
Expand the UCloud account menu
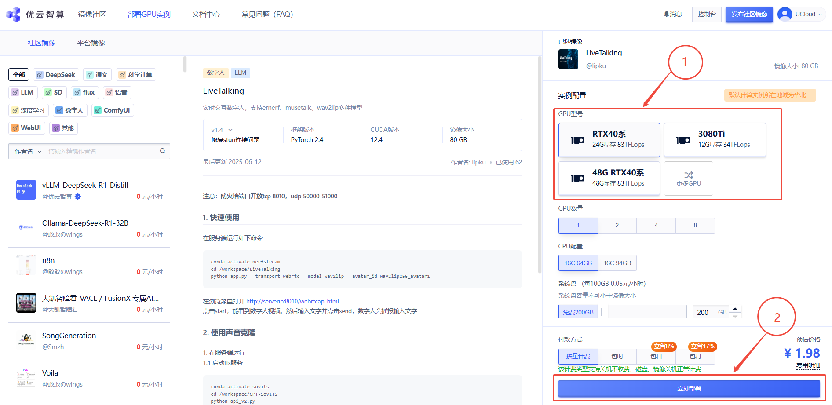point(820,15)
